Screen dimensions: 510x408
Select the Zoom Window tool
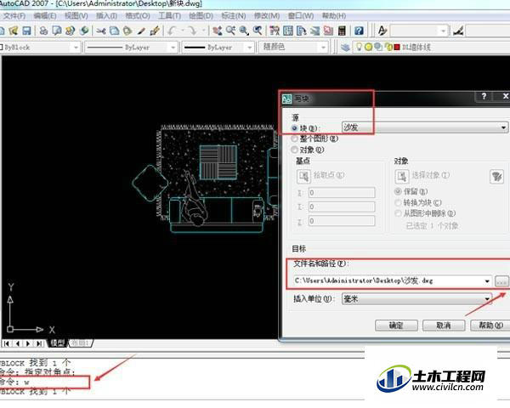244,31
